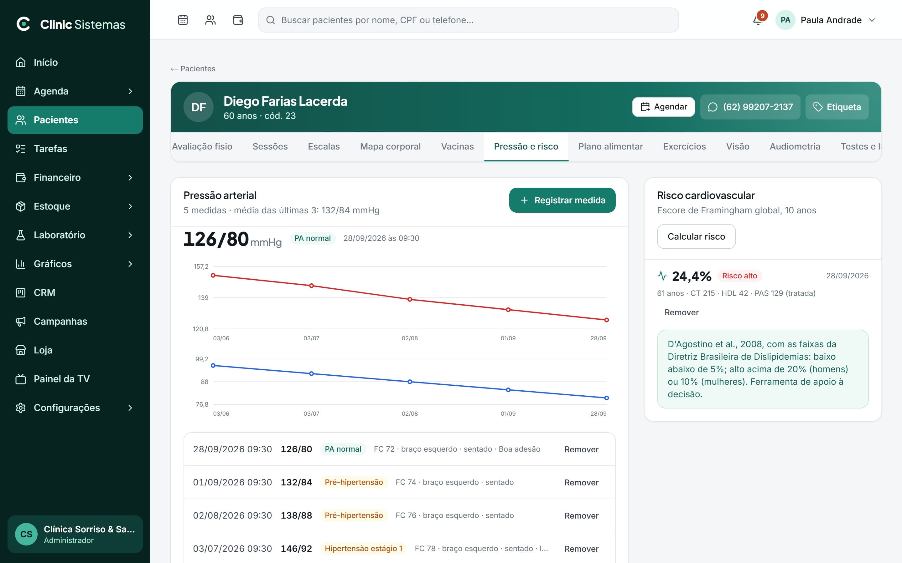The height and width of the screenshot is (563, 902).
Task: Go to Início in the sidebar
Action: point(75,62)
